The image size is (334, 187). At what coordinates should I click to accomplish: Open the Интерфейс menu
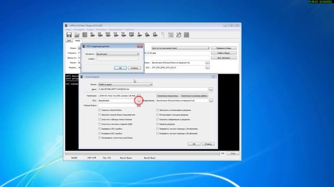[79, 30]
